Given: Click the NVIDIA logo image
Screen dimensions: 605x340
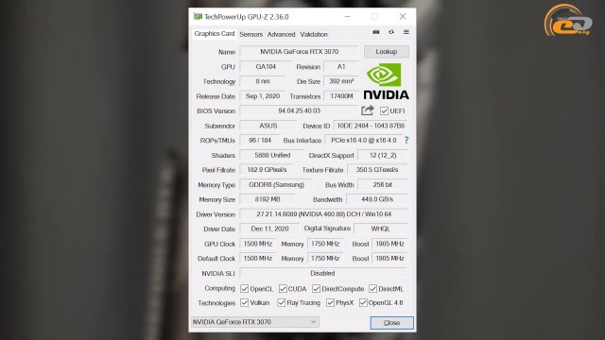Looking at the screenshot, I should click(386, 82).
